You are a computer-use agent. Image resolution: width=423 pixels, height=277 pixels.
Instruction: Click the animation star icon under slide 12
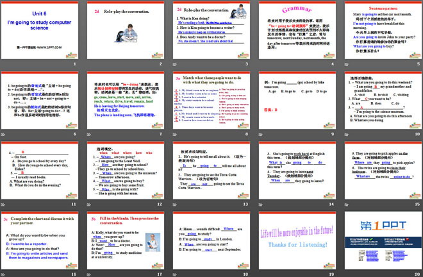(x=88, y=205)
